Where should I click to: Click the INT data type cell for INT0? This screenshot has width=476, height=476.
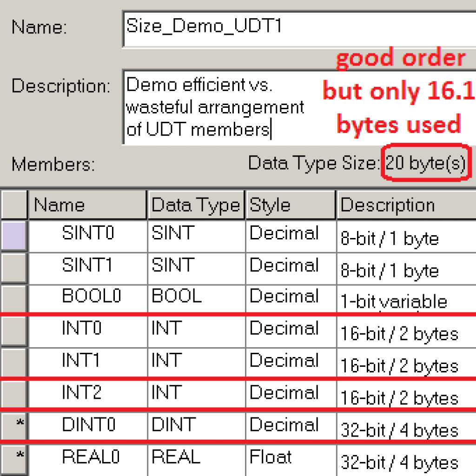point(197,331)
